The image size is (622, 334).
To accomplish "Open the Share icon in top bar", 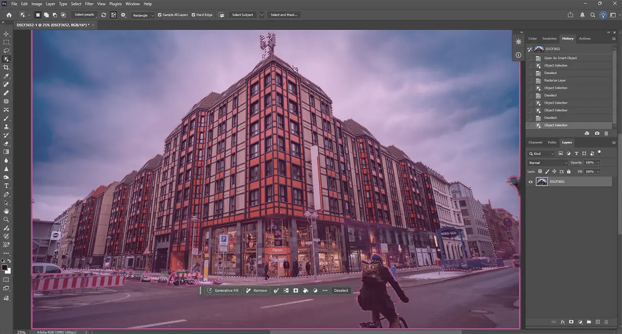I will (x=571, y=15).
